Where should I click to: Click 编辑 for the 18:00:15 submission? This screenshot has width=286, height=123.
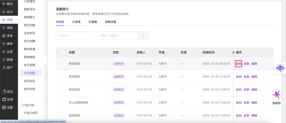pos(239,64)
